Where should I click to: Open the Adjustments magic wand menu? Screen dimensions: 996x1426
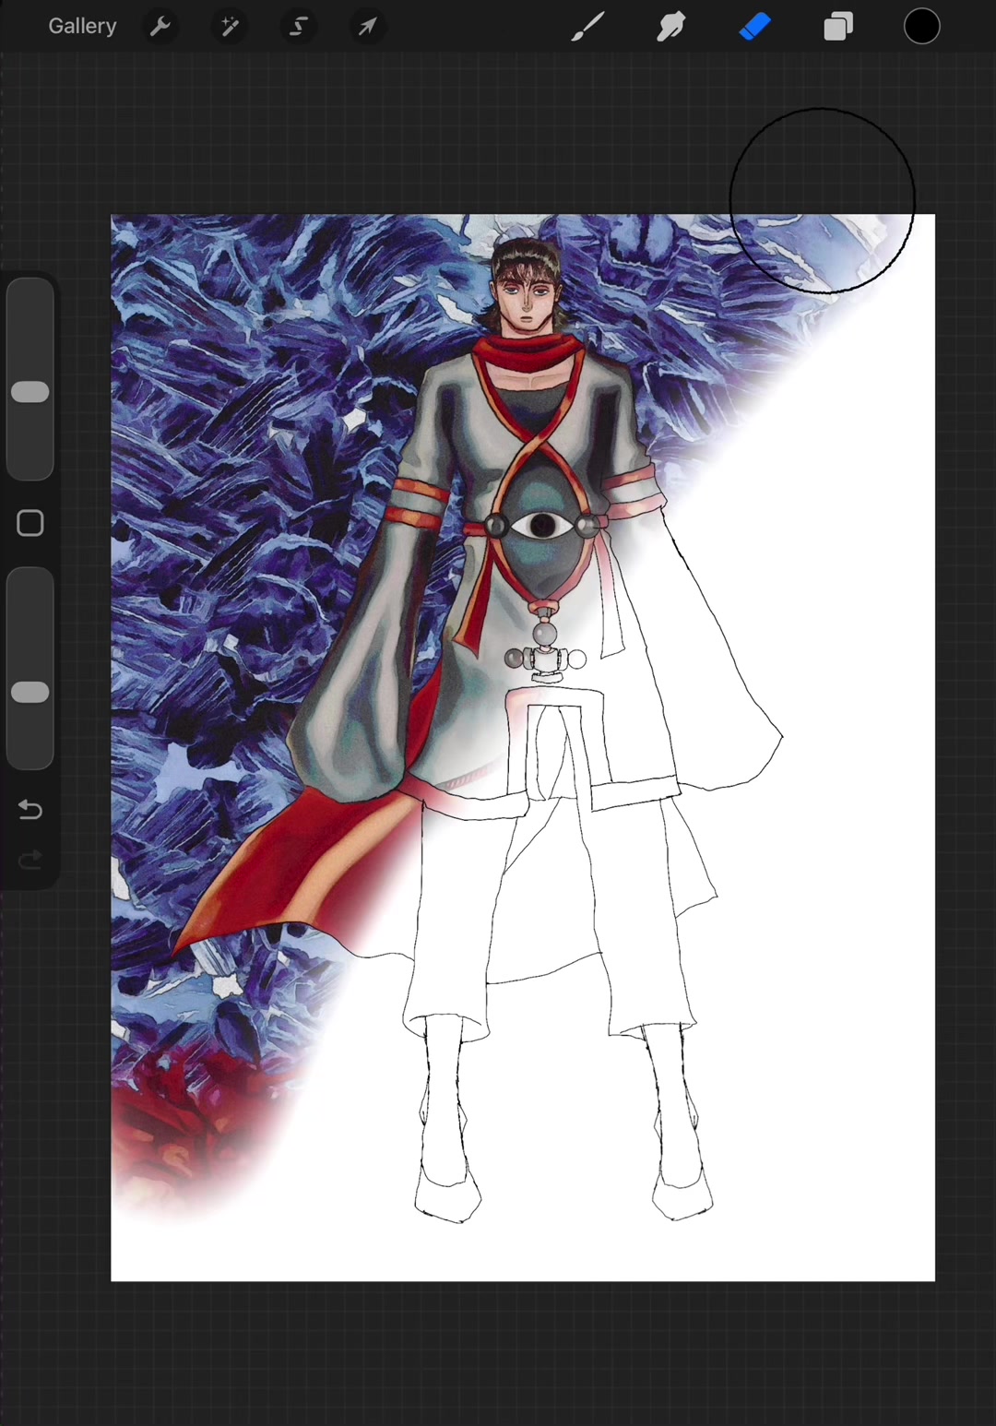[230, 27]
